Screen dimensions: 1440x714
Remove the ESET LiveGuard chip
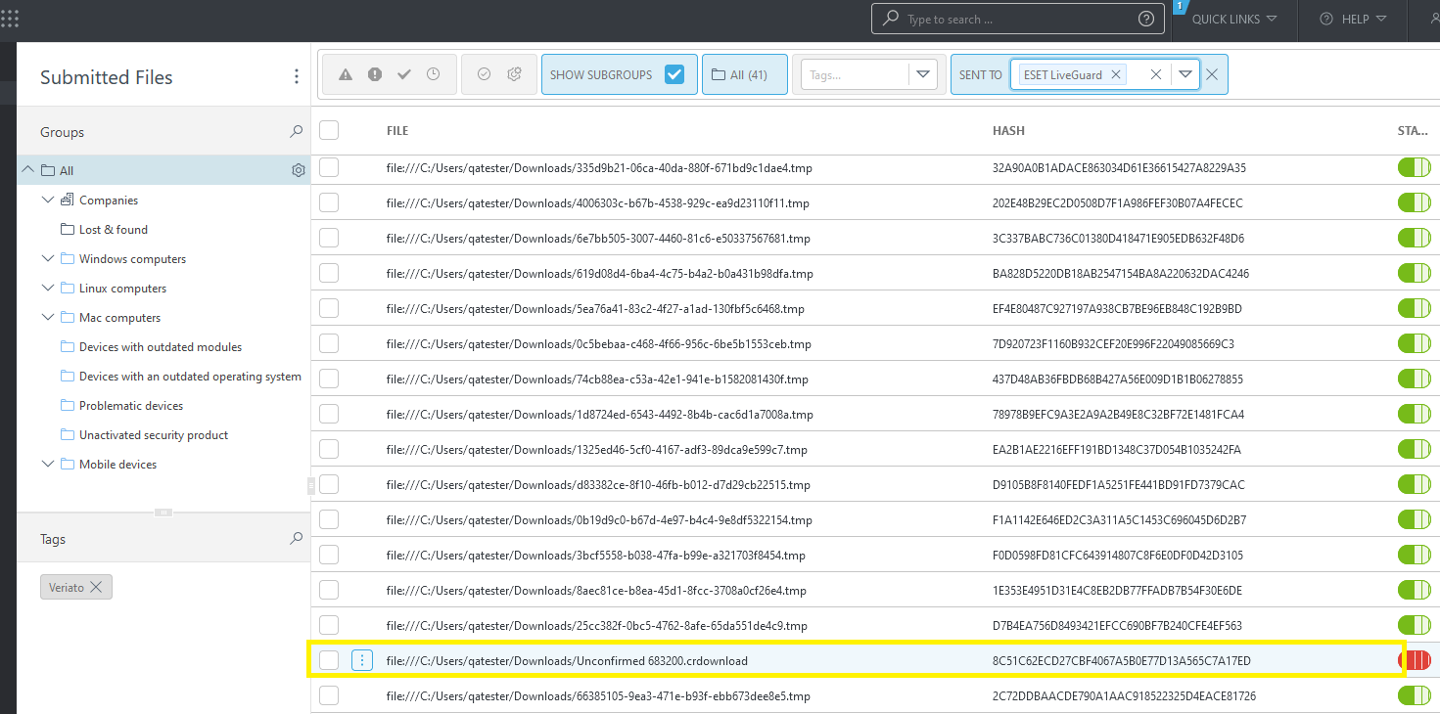coord(1115,74)
